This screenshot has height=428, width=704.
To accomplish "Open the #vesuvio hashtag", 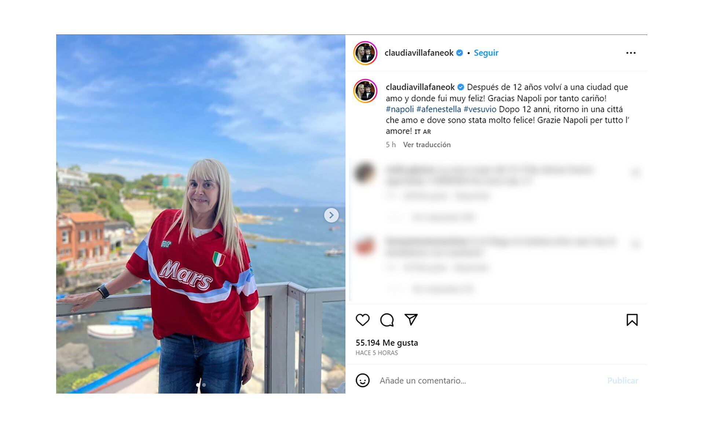I will coord(480,109).
